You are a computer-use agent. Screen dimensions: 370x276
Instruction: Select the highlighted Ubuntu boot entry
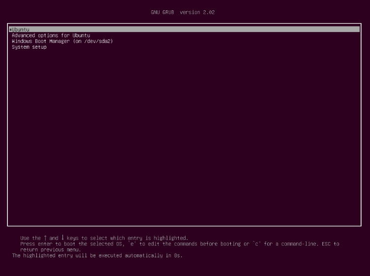click(185, 29)
